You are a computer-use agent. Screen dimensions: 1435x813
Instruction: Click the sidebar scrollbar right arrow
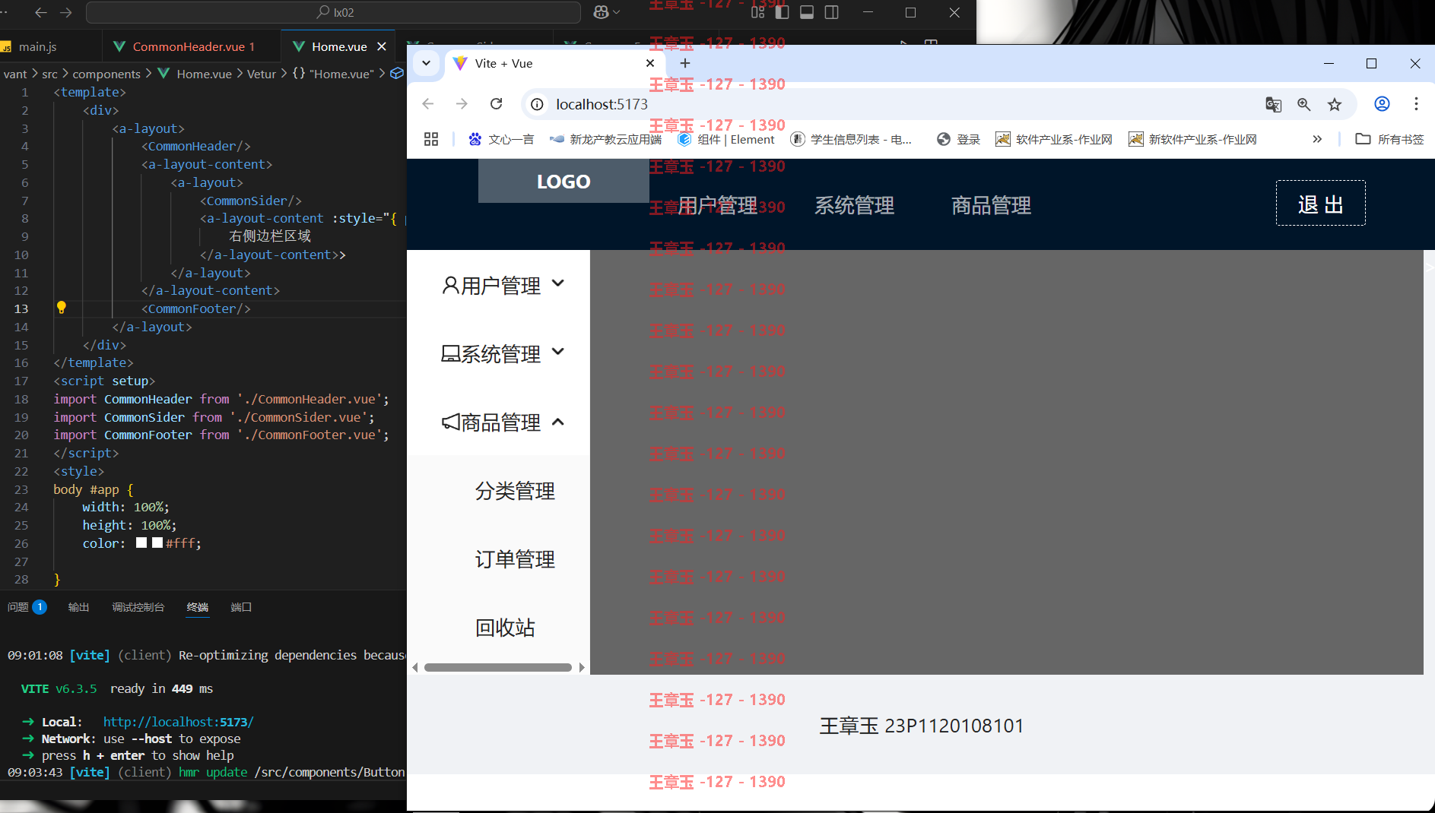point(582,668)
